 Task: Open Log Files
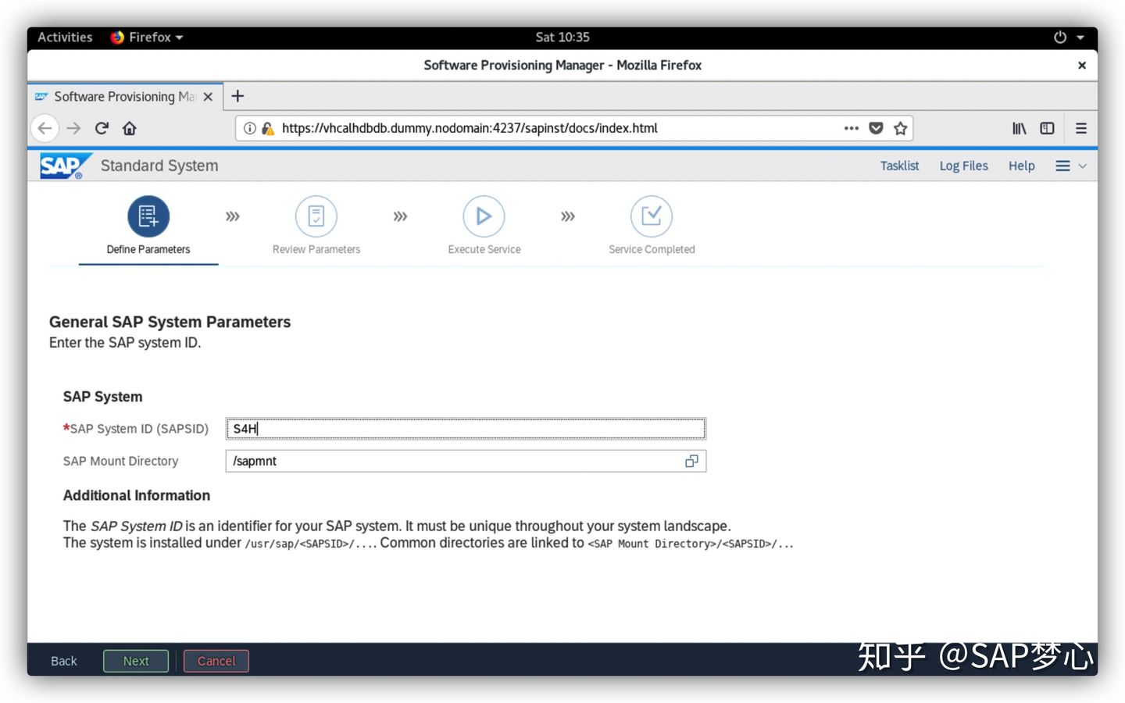[x=963, y=166]
